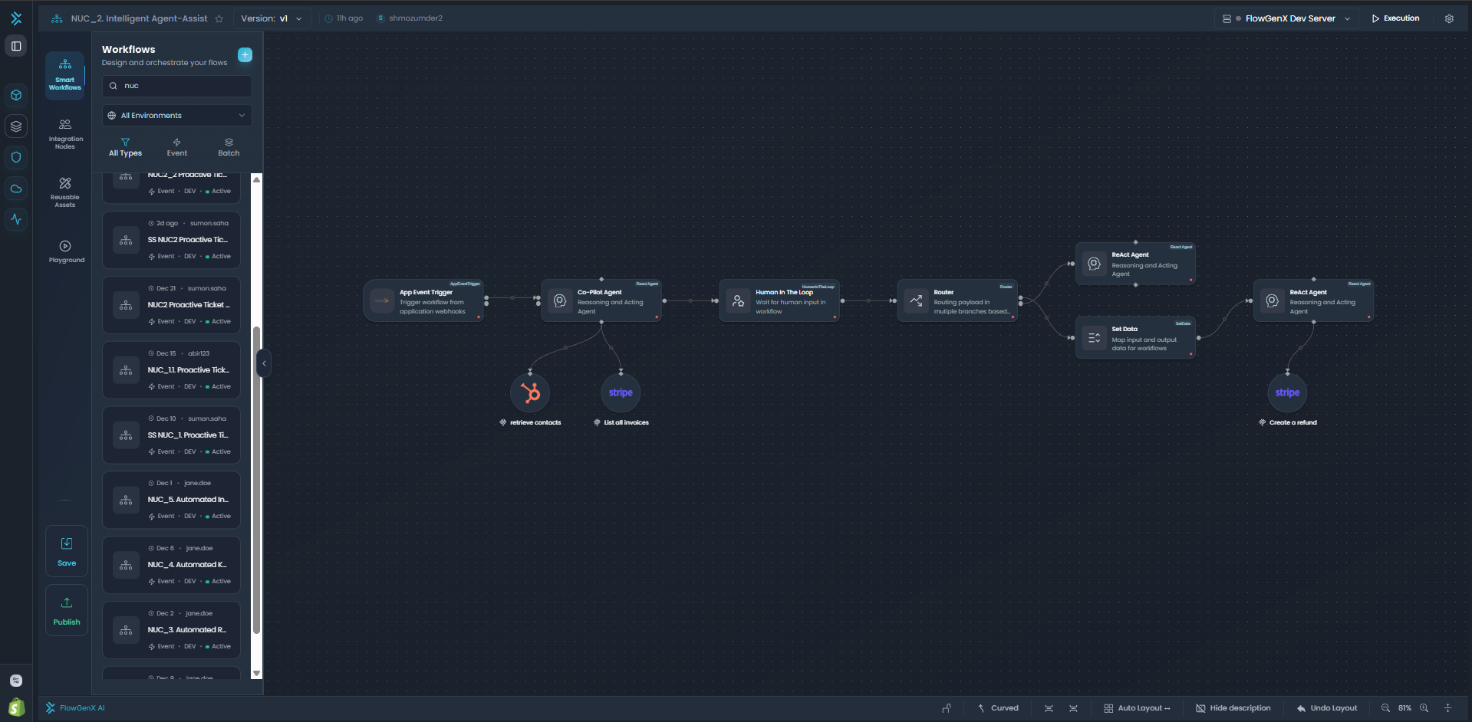Select the rightmost ReAct Agent node icon

1273,301
